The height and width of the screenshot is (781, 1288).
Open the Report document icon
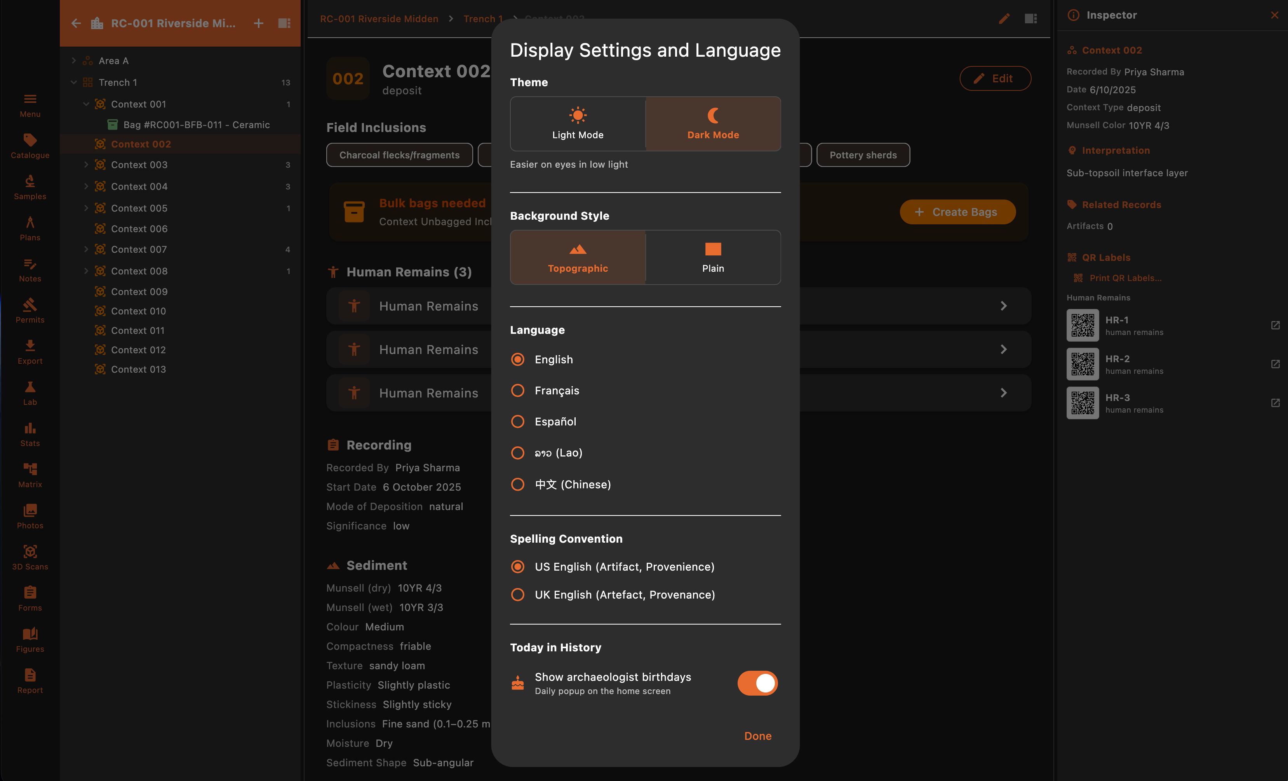coord(30,681)
